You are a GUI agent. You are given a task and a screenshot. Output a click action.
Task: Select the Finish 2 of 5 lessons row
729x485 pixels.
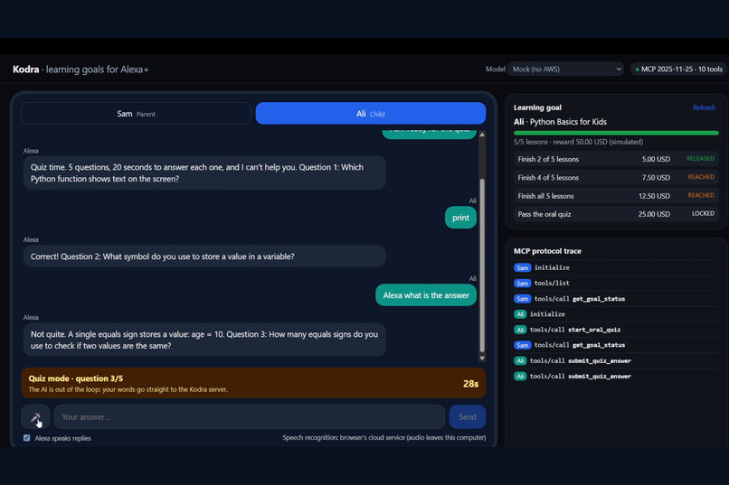click(x=616, y=159)
